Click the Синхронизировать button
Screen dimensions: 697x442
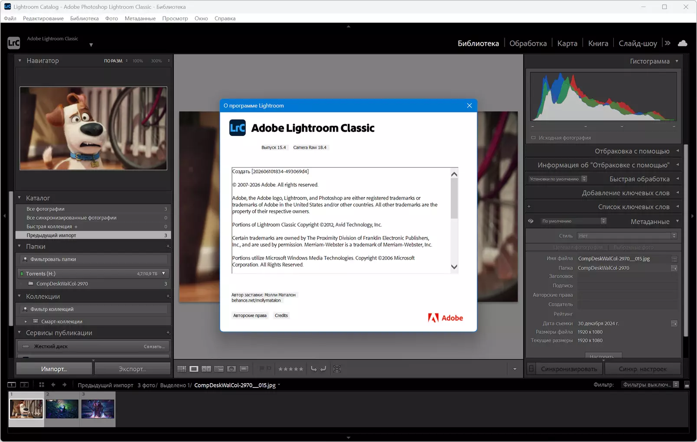tap(569, 369)
